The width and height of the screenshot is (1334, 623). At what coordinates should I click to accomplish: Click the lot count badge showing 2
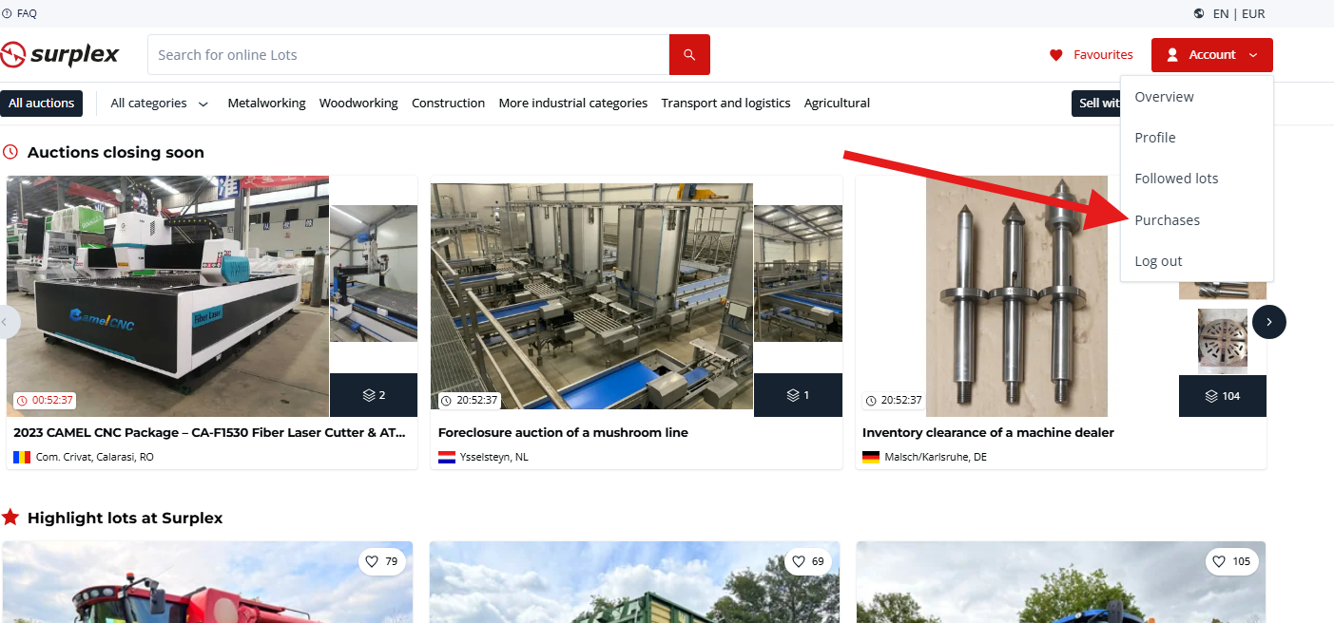(373, 395)
